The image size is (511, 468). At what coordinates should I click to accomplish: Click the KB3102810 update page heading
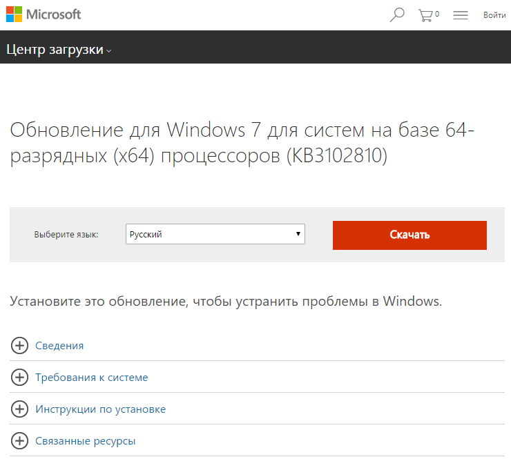242,142
